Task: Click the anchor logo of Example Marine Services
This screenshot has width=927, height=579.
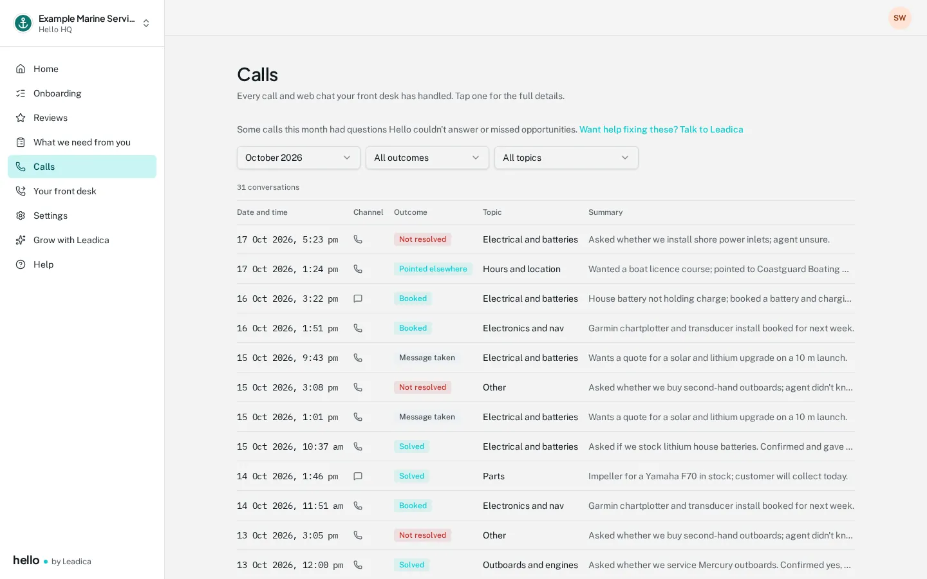Action: 23,23
